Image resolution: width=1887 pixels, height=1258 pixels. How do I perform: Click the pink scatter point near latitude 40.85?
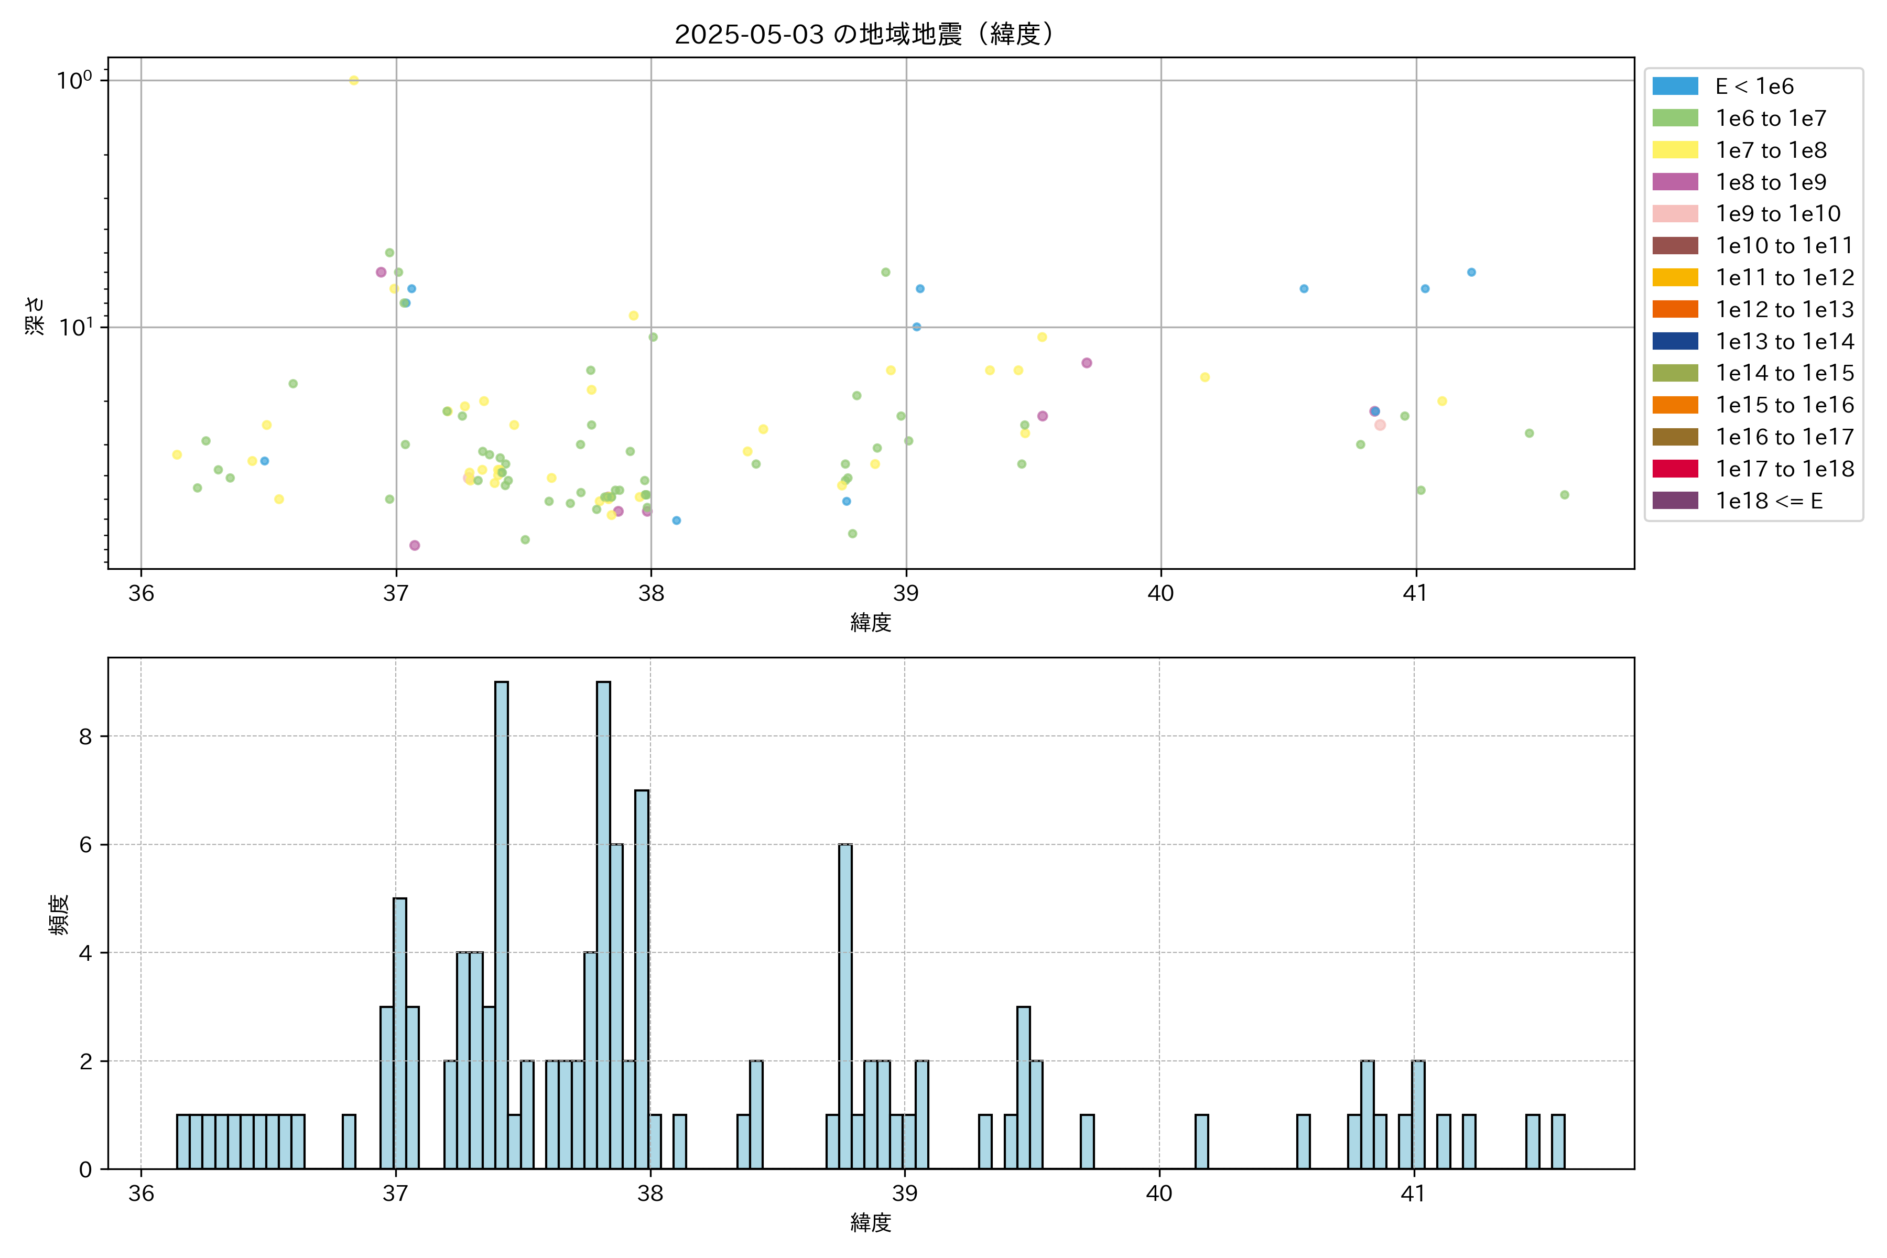click(1380, 425)
